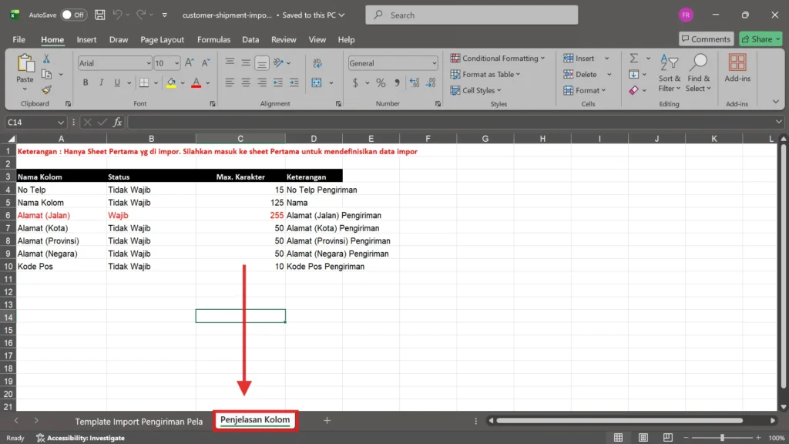Image resolution: width=789 pixels, height=444 pixels.
Task: Open the File menu
Action: click(18, 39)
